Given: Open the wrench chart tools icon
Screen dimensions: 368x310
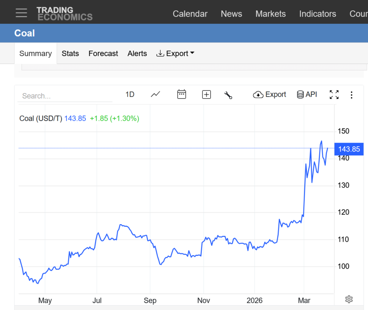Looking at the screenshot, I should pyautogui.click(x=228, y=95).
